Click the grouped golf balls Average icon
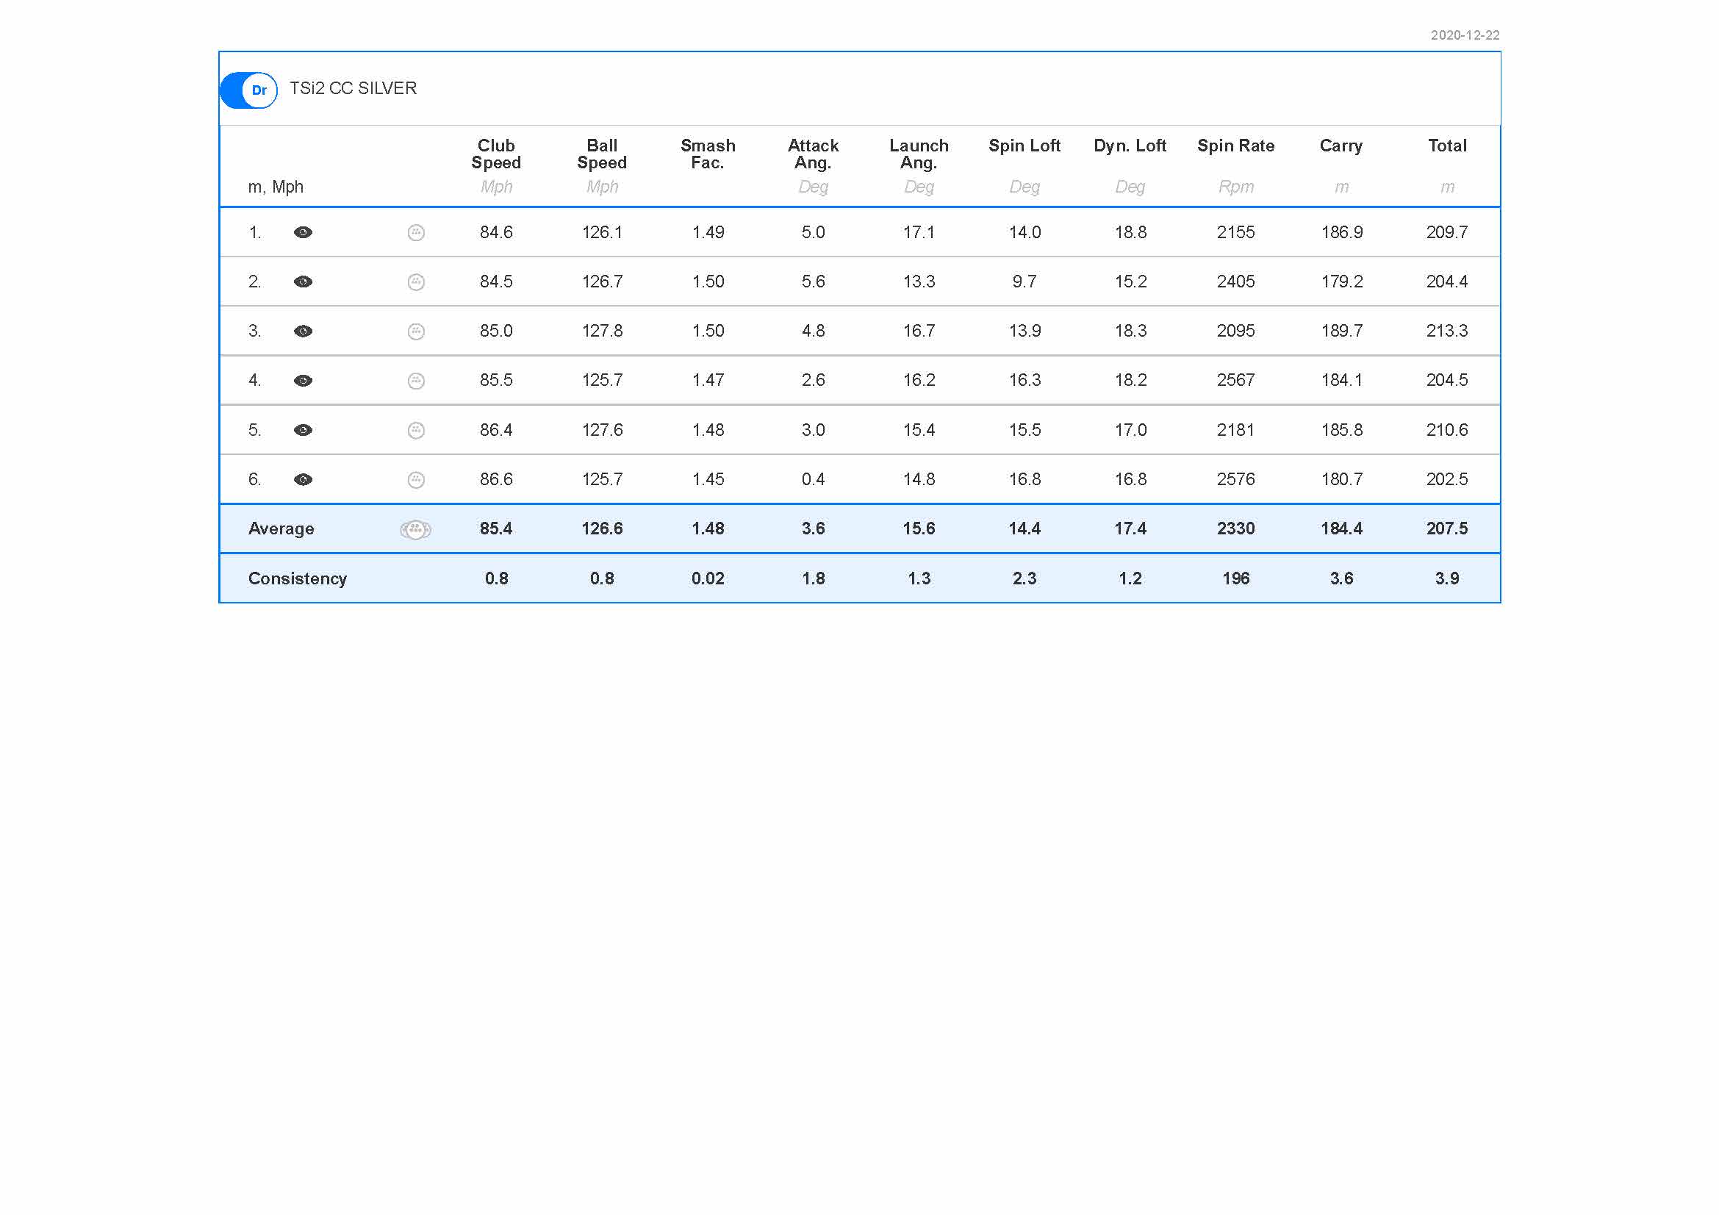 click(415, 529)
